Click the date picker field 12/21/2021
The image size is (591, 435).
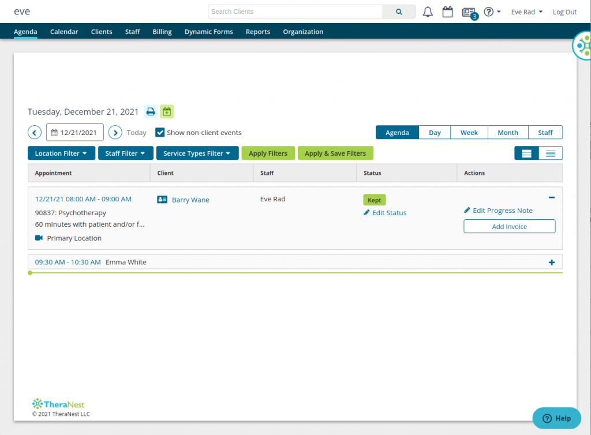[75, 133]
